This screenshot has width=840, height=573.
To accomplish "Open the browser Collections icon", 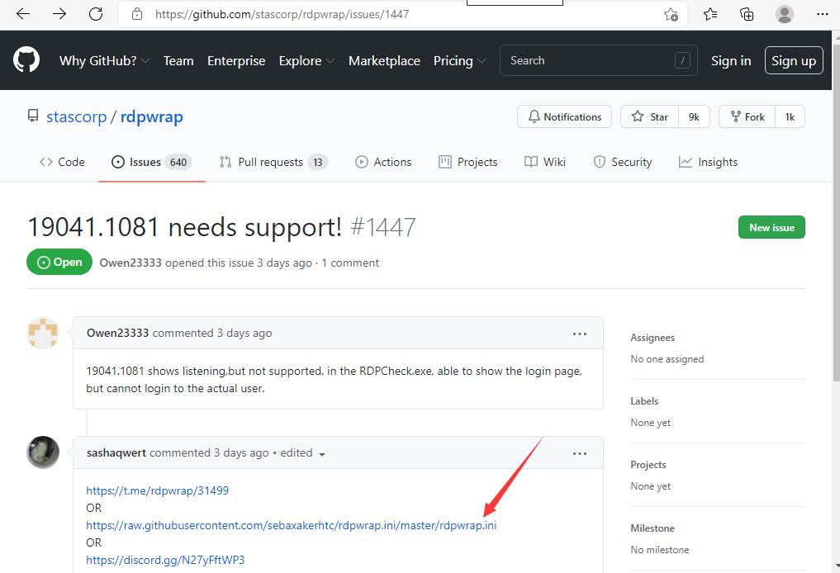I will 747,14.
